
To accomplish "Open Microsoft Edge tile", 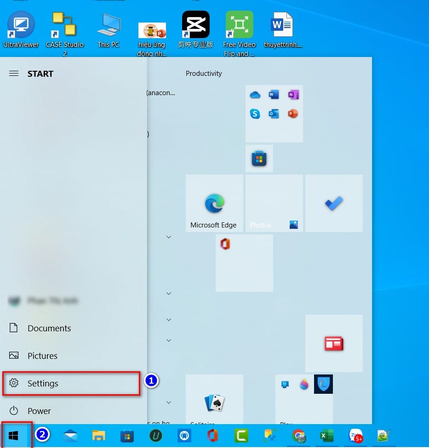I will 214,203.
